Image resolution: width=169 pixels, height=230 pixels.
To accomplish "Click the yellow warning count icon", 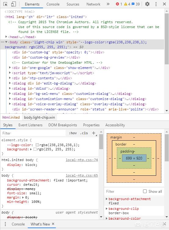I will click(x=126, y=4).
